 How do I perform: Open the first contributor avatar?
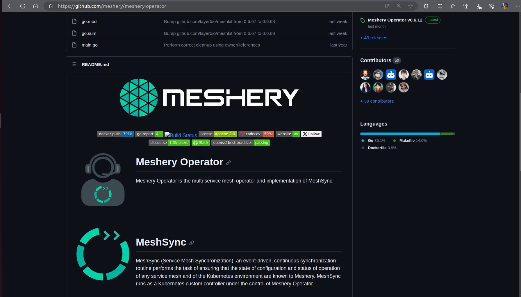[365, 74]
